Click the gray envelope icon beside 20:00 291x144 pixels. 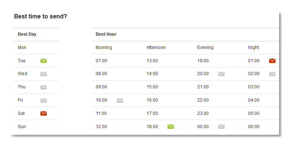[x=221, y=74]
